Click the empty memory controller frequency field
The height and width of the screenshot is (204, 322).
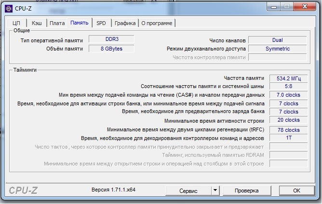(278, 57)
